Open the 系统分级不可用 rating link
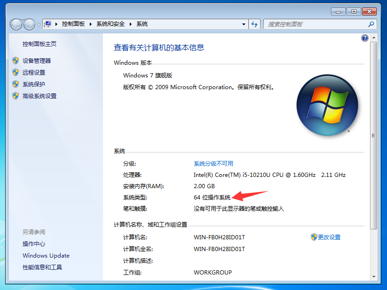This screenshot has height=290, width=387. (213, 164)
